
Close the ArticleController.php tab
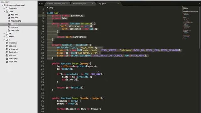67,4
